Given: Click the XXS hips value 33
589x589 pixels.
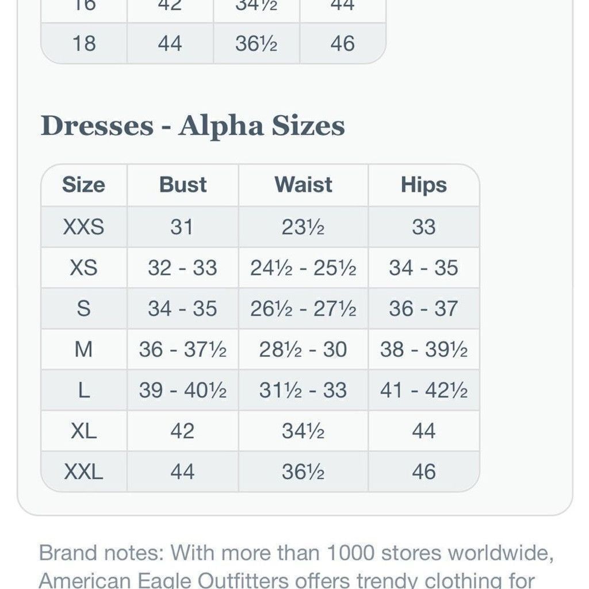Looking at the screenshot, I should (x=424, y=227).
